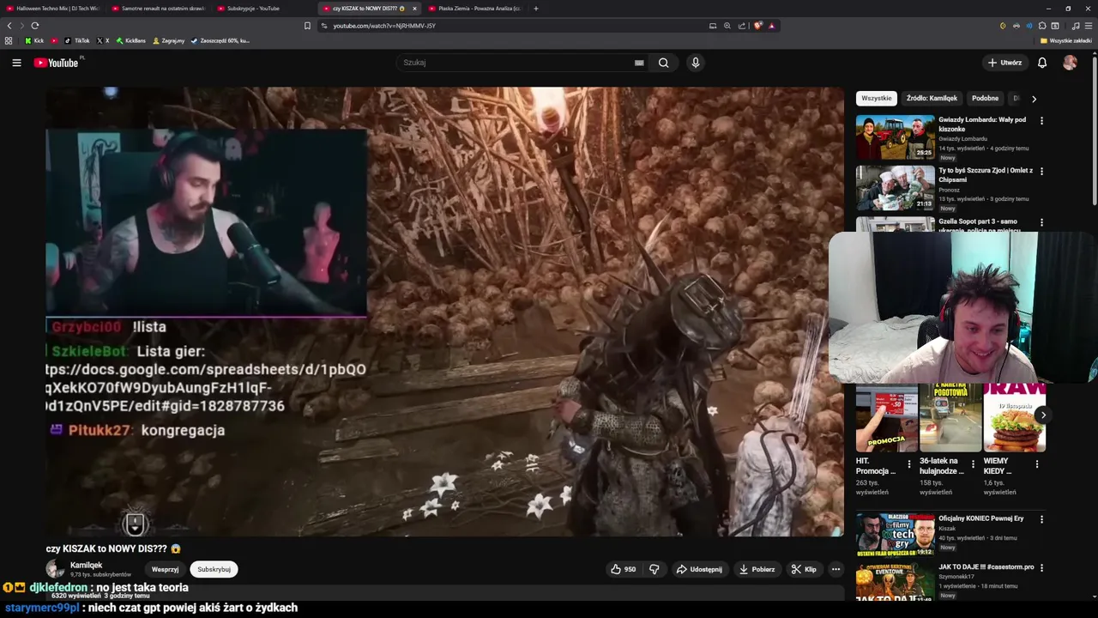Screen dimensions: 1098x618
Task: Open the X bookmark
Action: (103, 40)
